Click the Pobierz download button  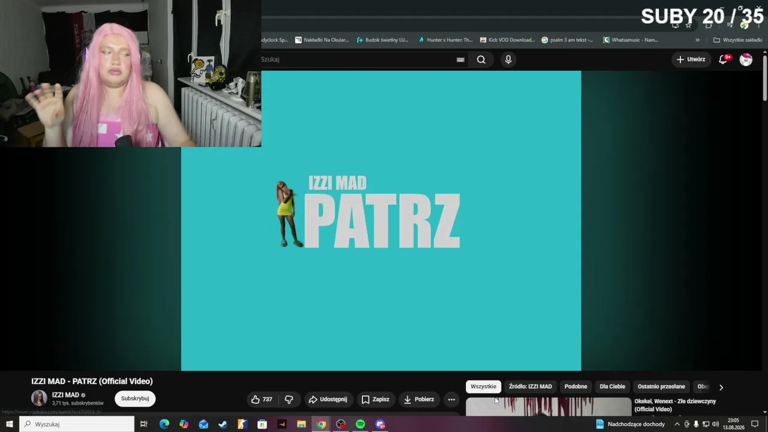tap(419, 400)
